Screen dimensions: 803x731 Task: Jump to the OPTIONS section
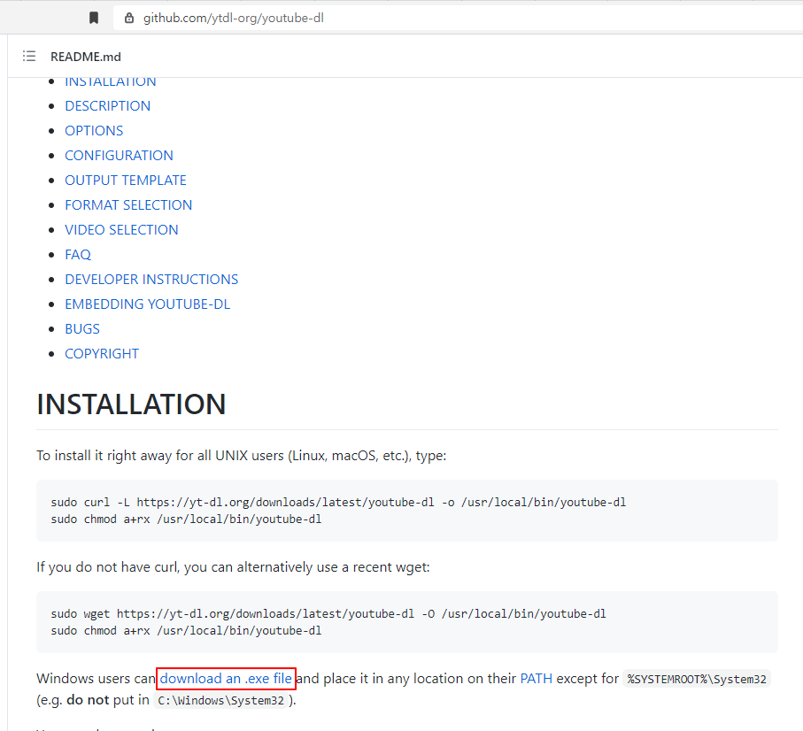(94, 131)
